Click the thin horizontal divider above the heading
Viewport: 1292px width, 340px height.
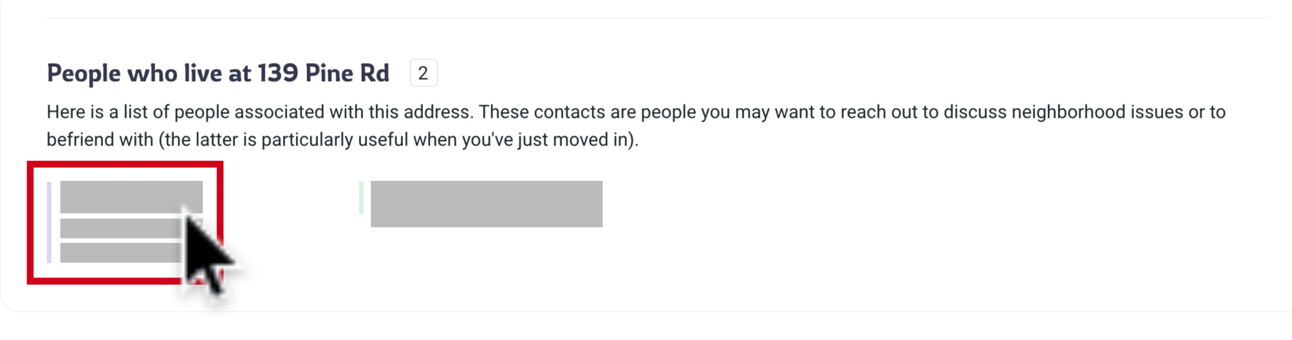(657, 18)
